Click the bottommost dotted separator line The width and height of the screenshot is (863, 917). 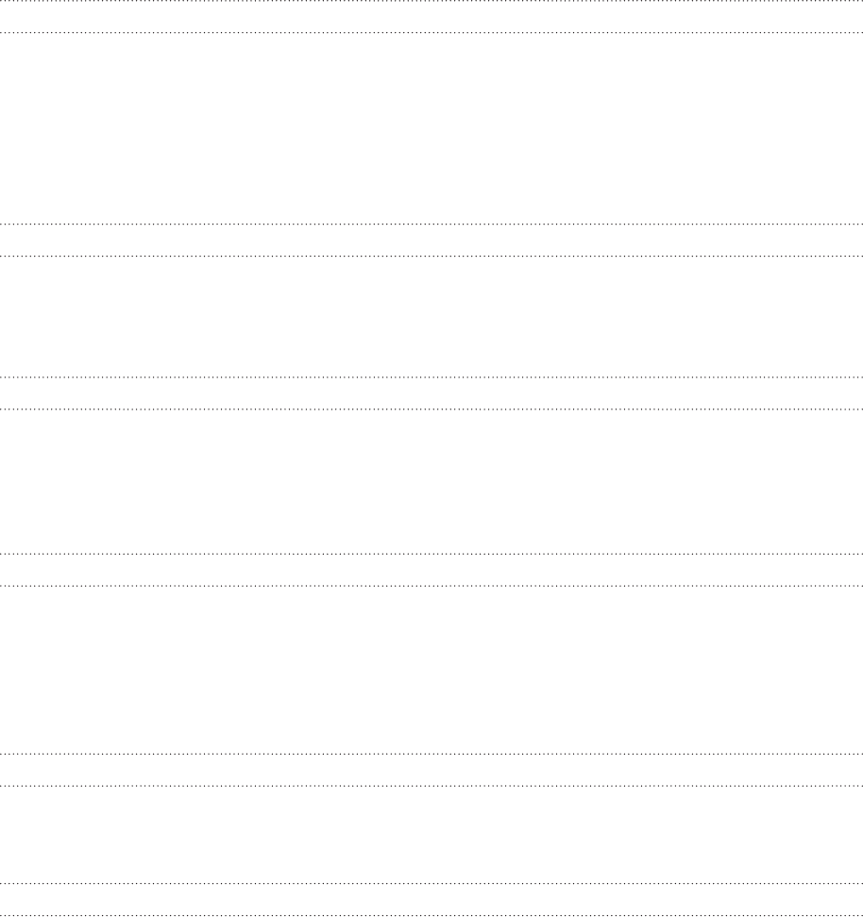431,915
